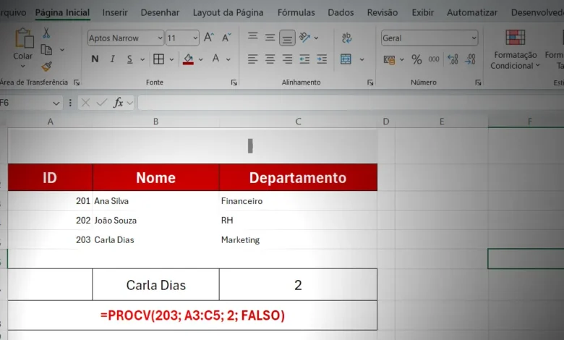This screenshot has height=340, width=564.
Task: Confirm formula entry with checkmark
Action: click(x=102, y=103)
